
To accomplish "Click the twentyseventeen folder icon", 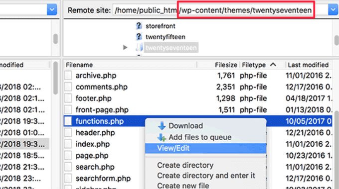I will tap(139, 47).
